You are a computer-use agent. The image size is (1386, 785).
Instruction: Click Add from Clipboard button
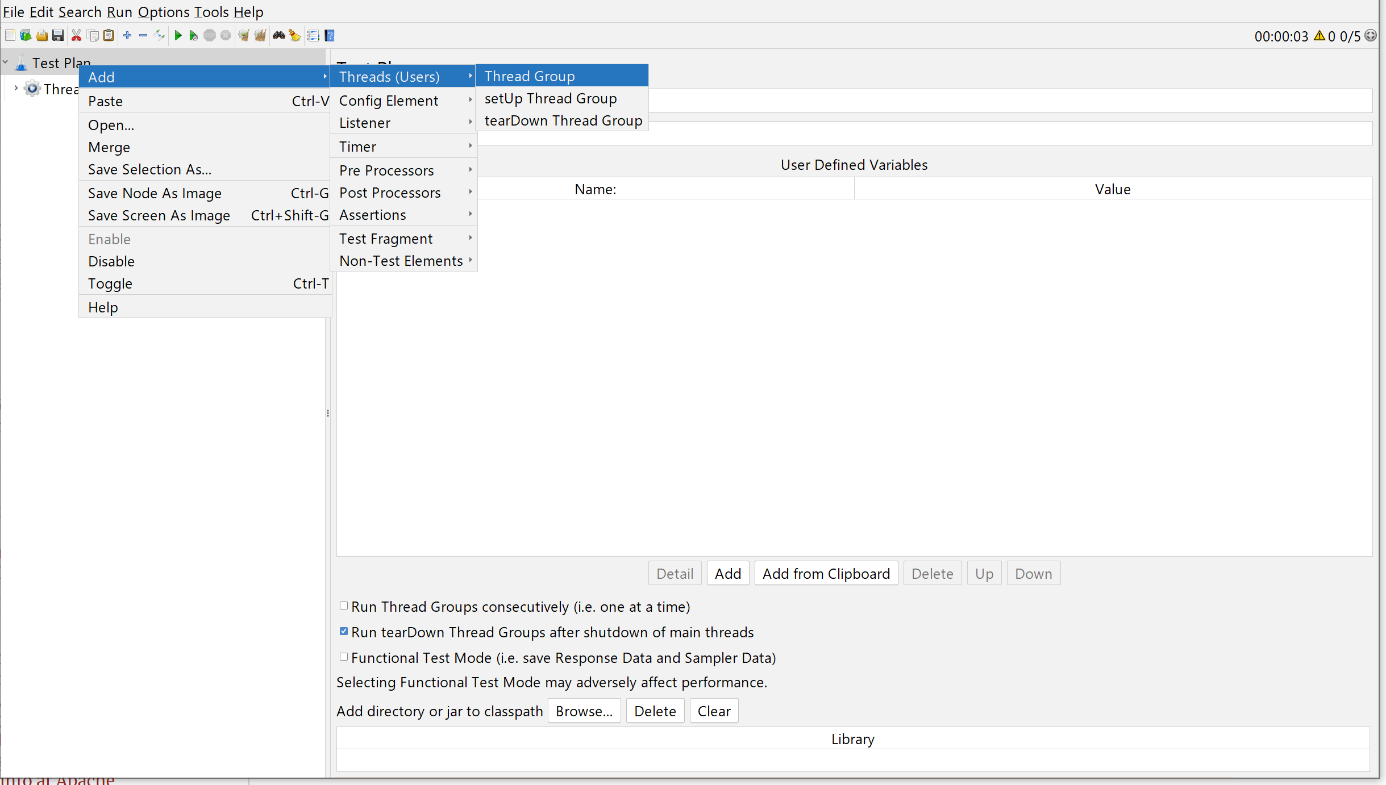[x=826, y=574]
